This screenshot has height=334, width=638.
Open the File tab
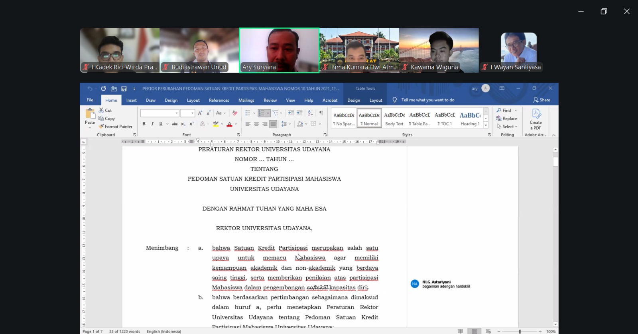(x=90, y=100)
